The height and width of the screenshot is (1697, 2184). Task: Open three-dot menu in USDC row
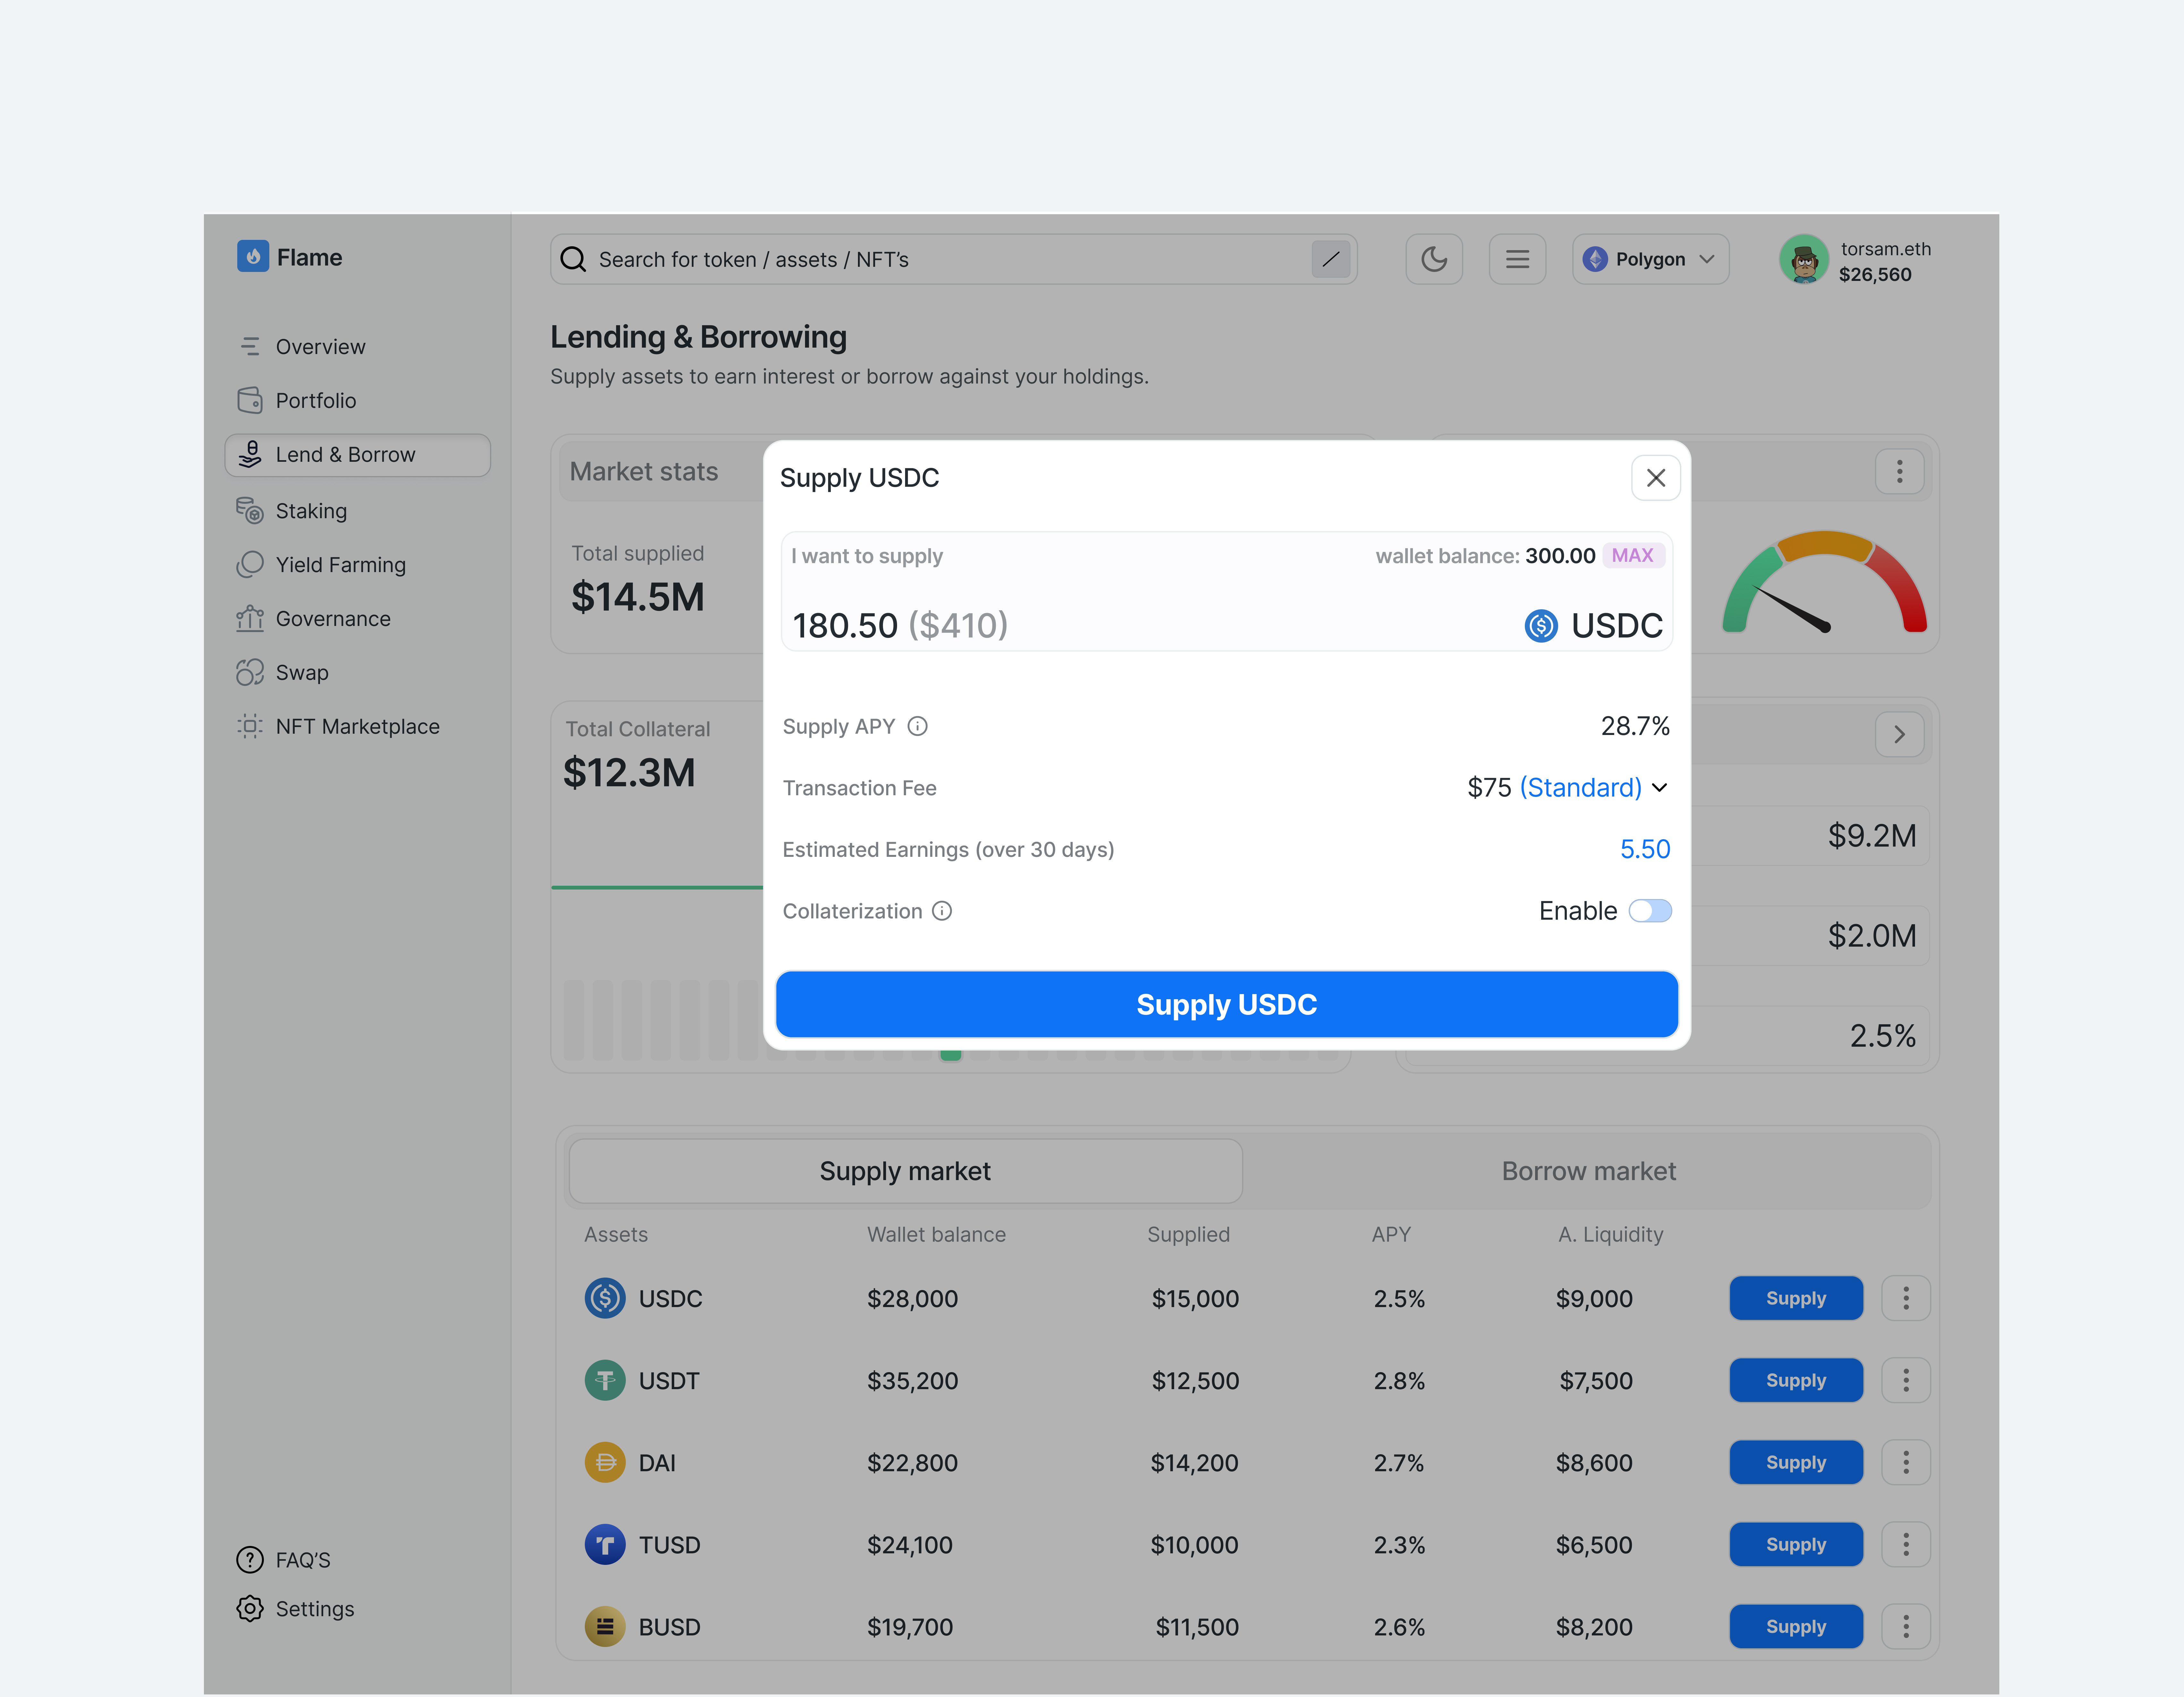click(x=1906, y=1298)
